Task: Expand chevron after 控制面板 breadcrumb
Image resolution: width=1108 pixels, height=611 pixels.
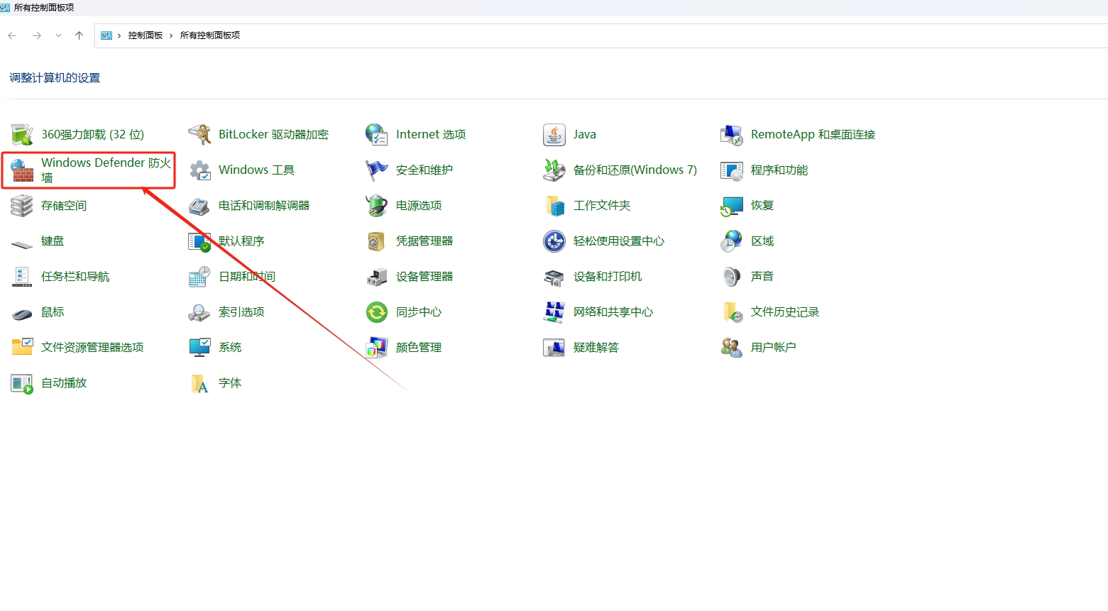Action: coord(171,35)
